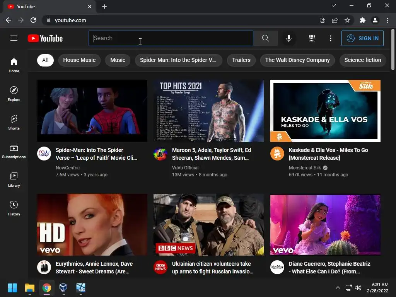Click the magnifier search button
Viewport: 396px width, 297px height.
pos(265,38)
